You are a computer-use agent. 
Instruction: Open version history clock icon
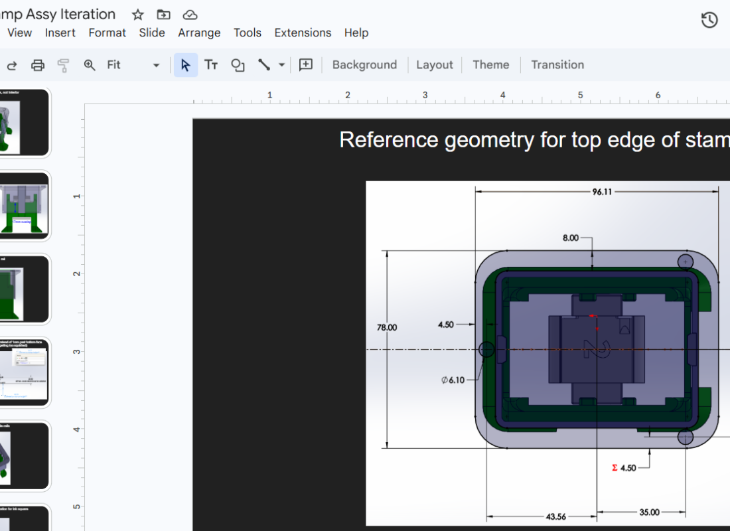(709, 20)
